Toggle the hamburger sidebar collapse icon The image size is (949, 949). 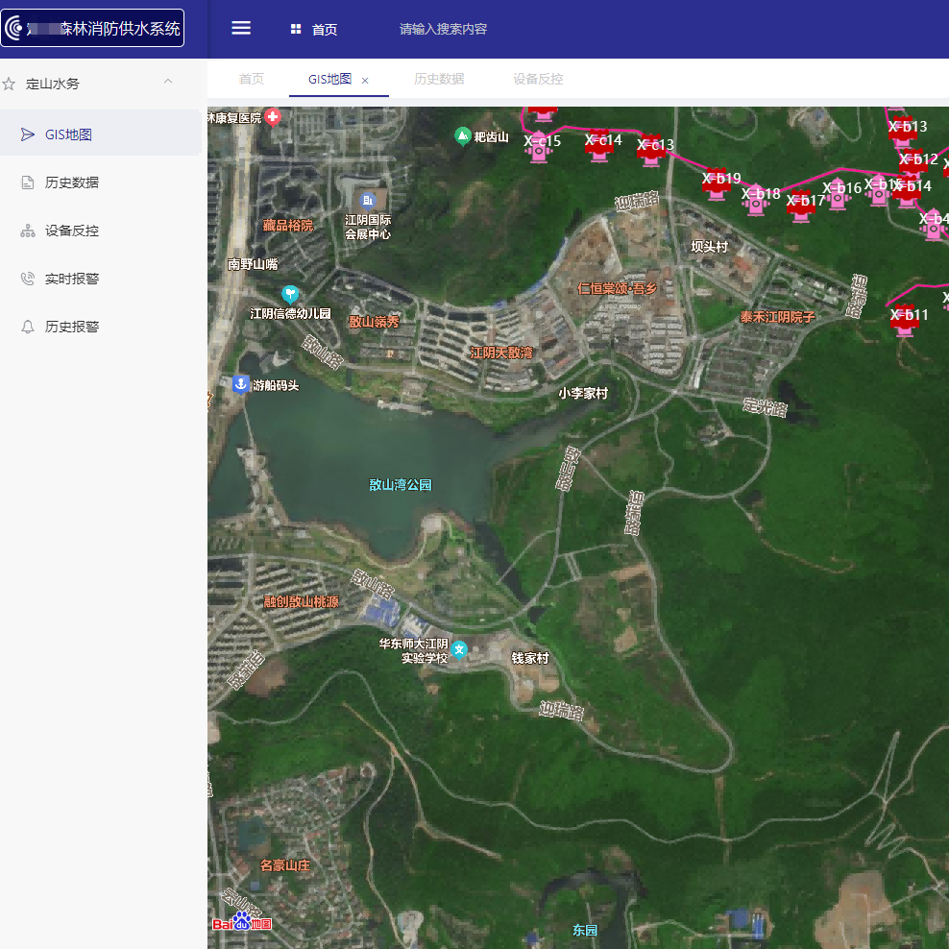click(x=241, y=29)
